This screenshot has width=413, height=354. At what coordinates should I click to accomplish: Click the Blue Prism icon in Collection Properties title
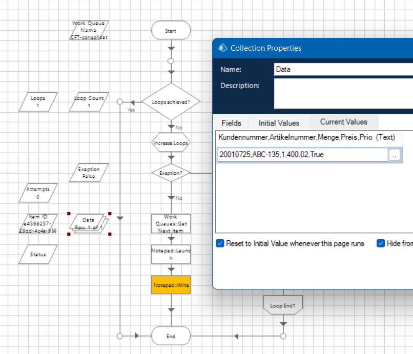pos(222,48)
